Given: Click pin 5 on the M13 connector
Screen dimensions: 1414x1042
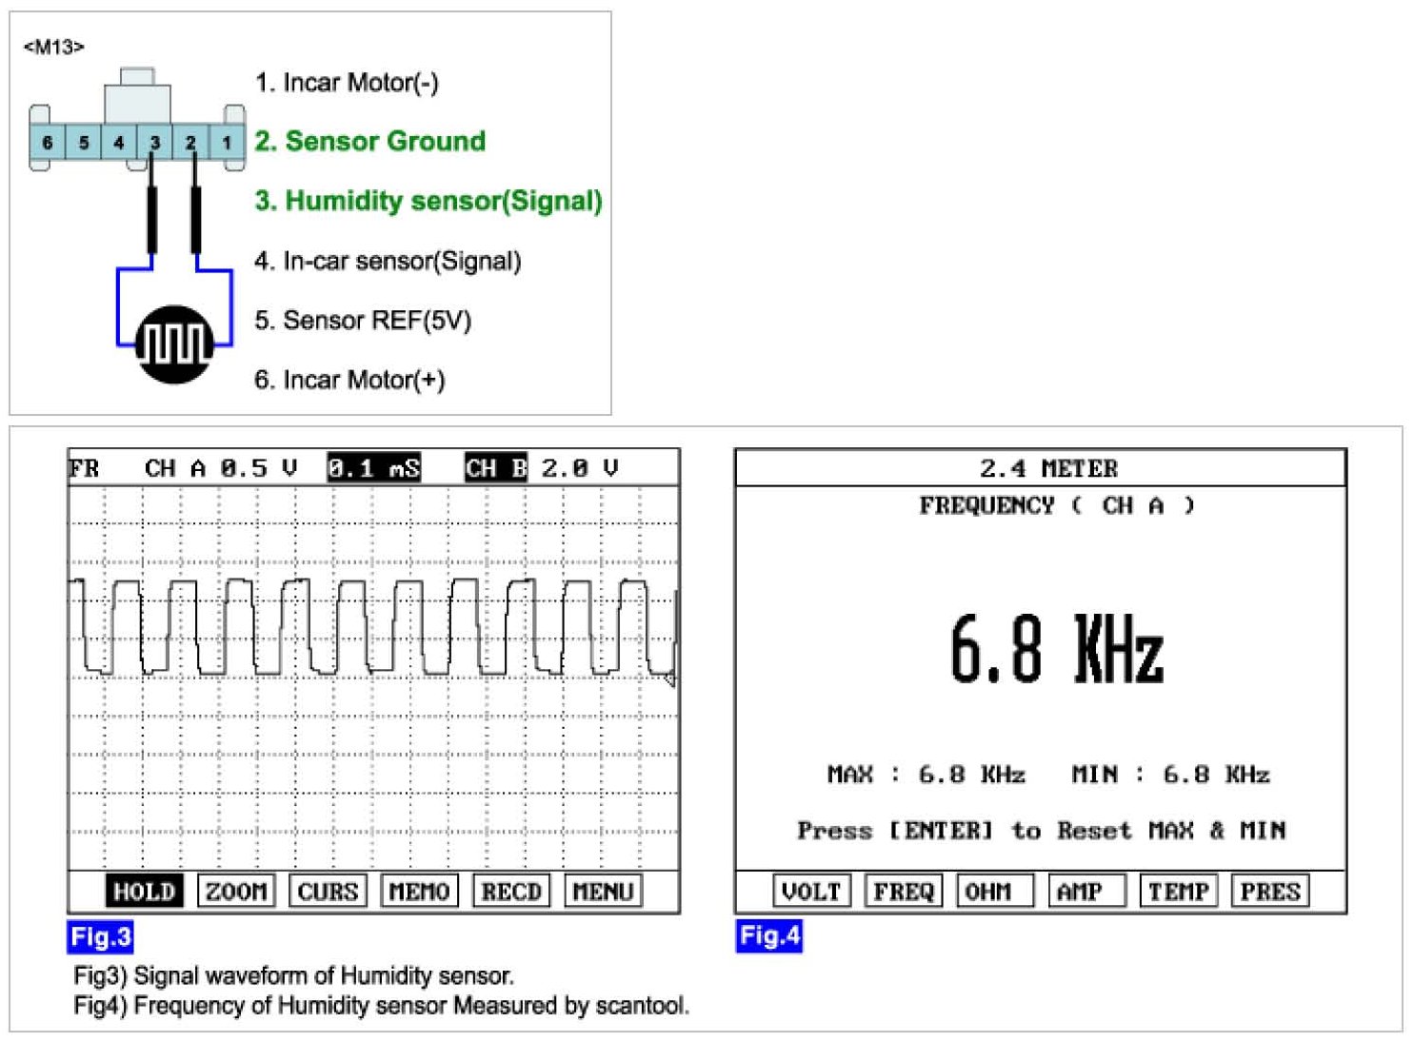Looking at the screenshot, I should tap(84, 143).
